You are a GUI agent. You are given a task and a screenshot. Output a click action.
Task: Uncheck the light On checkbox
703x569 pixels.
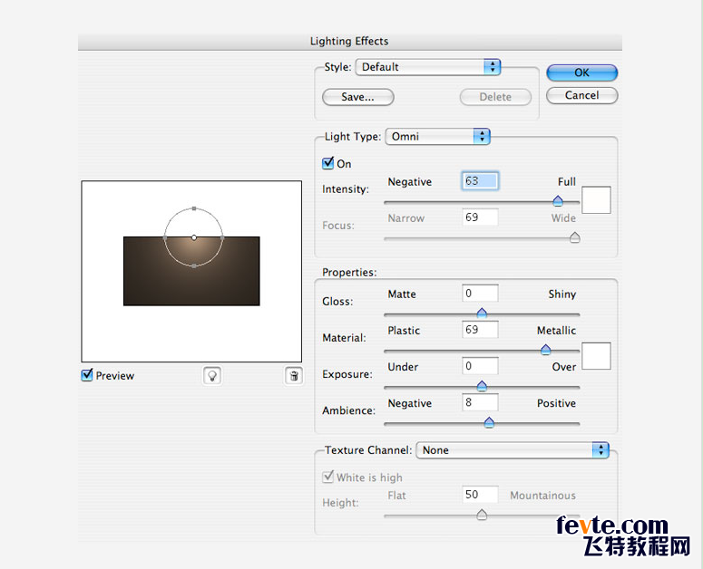(x=327, y=163)
